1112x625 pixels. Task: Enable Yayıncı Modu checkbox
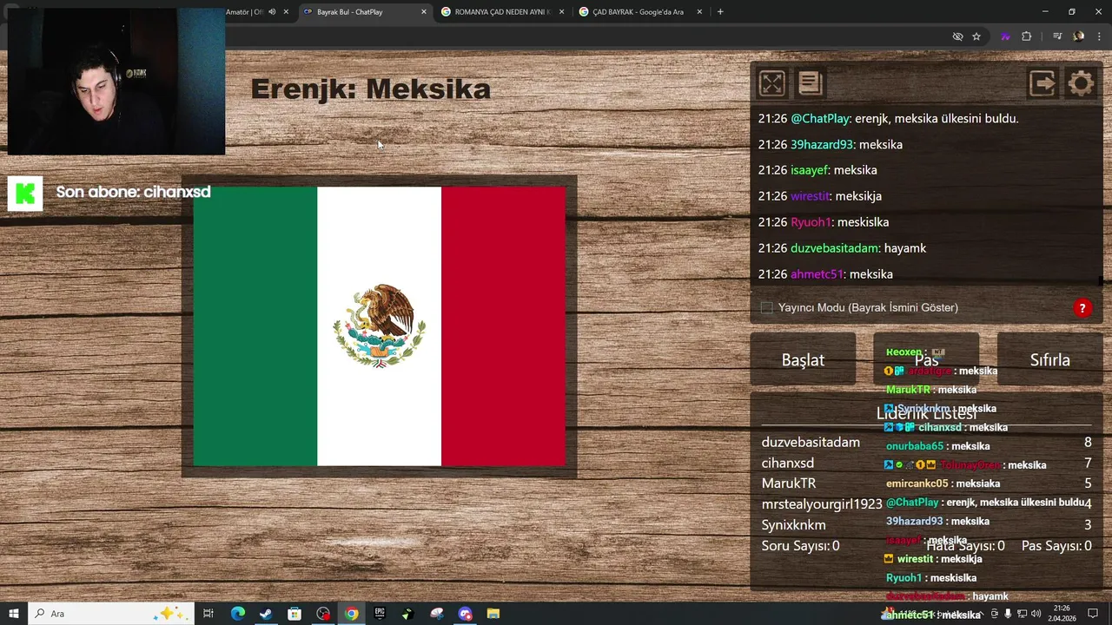tap(766, 307)
